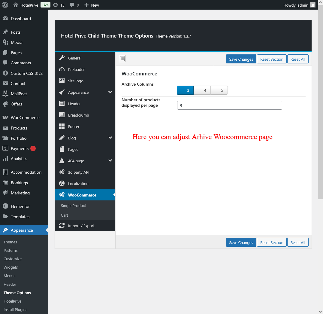This screenshot has height=314, width=323.
Task: Click the products per page input field
Action: click(x=229, y=105)
